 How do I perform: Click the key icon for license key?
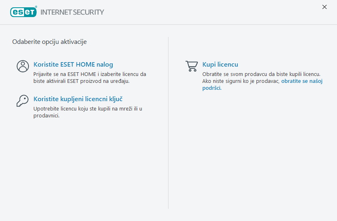22,100
